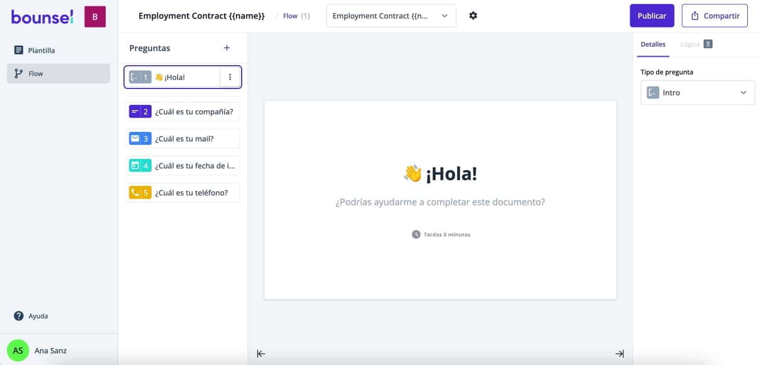Click the bounse! logo

pos(42,17)
